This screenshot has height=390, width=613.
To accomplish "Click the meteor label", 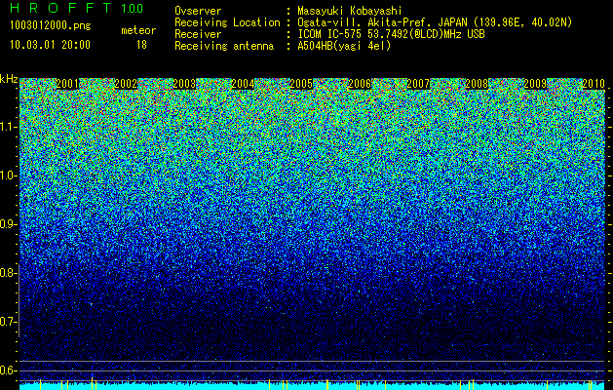I will (138, 30).
